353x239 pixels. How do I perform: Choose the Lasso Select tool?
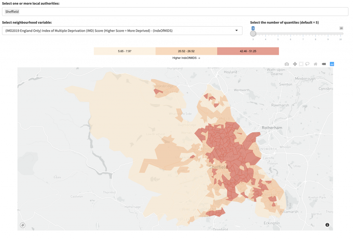(307, 64)
